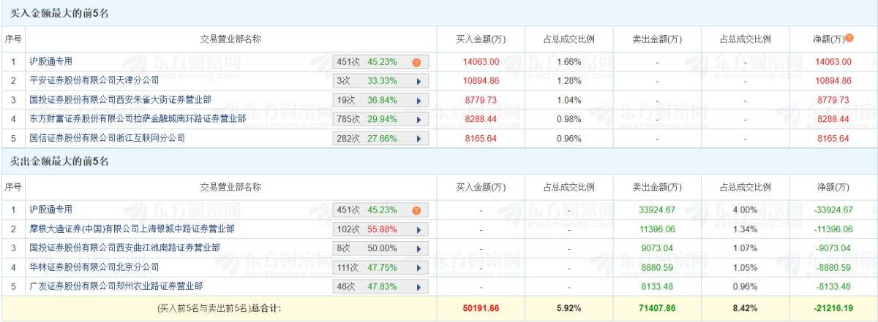Select total buy amount 50191.66

click(481, 309)
